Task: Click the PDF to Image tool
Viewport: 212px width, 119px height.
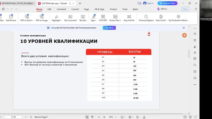Action: (42, 18)
